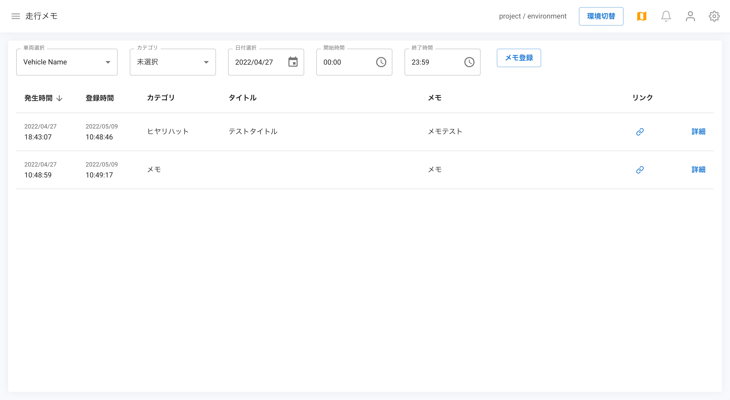Select the テストタイトル title cell

pyautogui.click(x=253, y=132)
